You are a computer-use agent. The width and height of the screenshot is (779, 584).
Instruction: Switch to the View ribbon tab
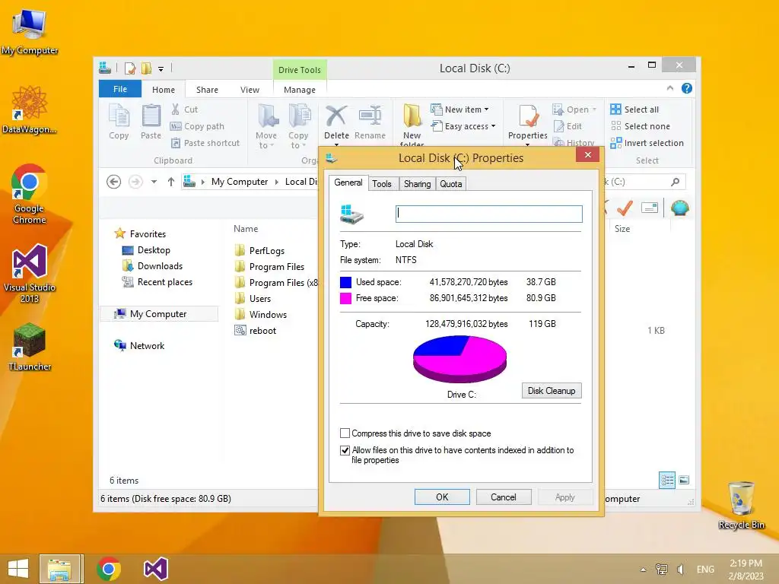(x=250, y=90)
